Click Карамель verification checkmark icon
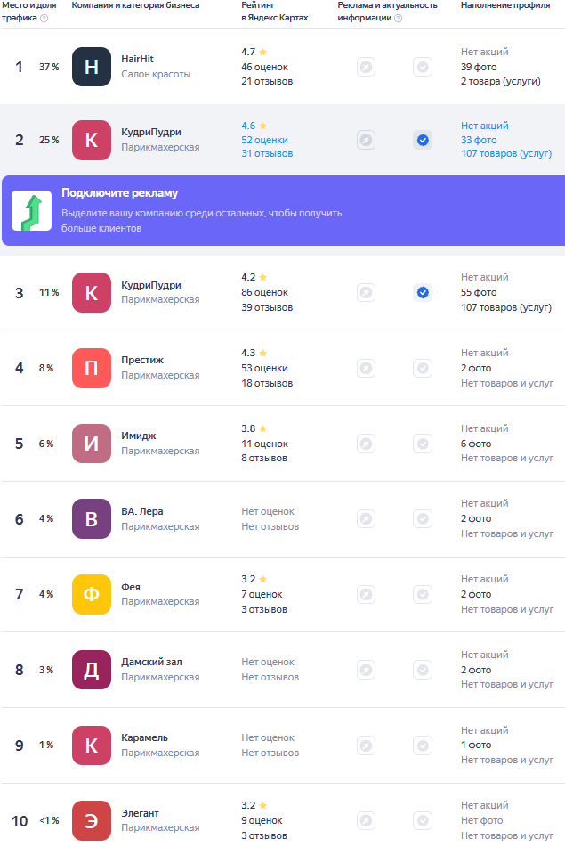The width and height of the screenshot is (565, 855). (423, 745)
